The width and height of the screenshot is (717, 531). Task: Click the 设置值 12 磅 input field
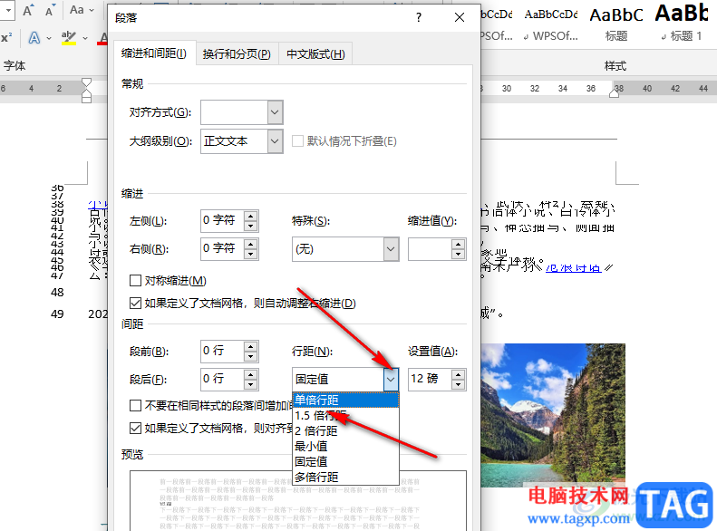pyautogui.click(x=430, y=380)
